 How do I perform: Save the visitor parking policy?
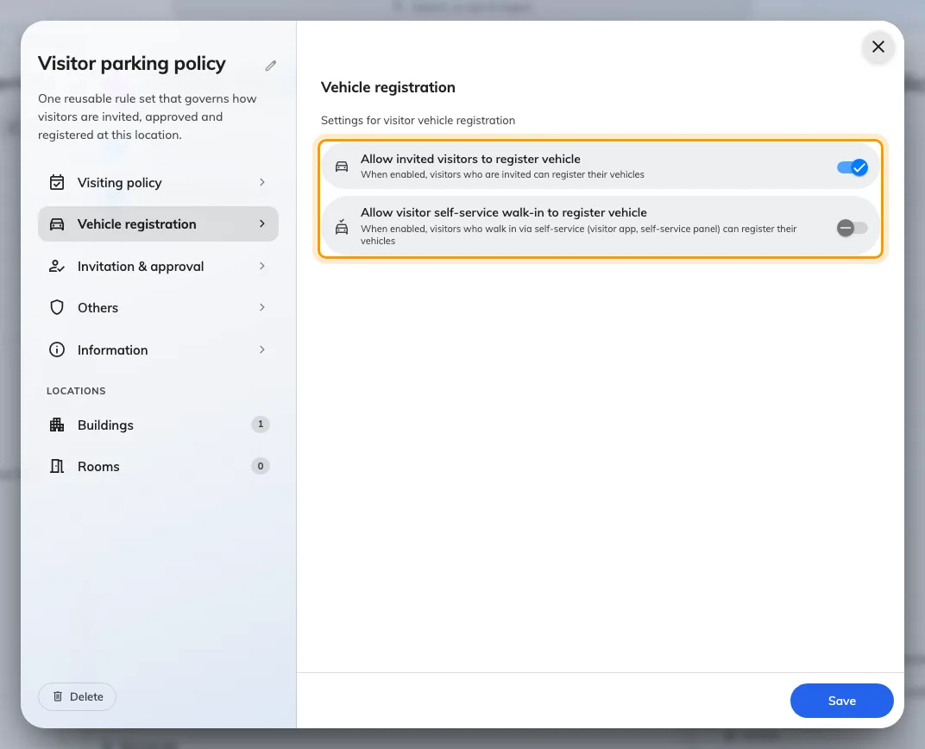tap(842, 701)
